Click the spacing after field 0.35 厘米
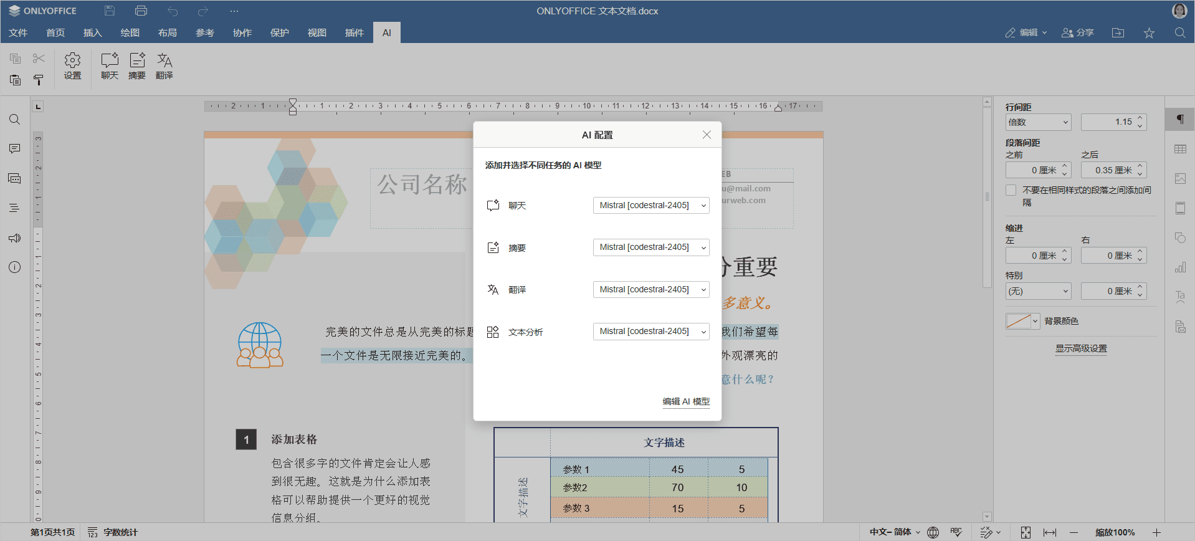This screenshot has width=1195, height=541. coord(1113,170)
